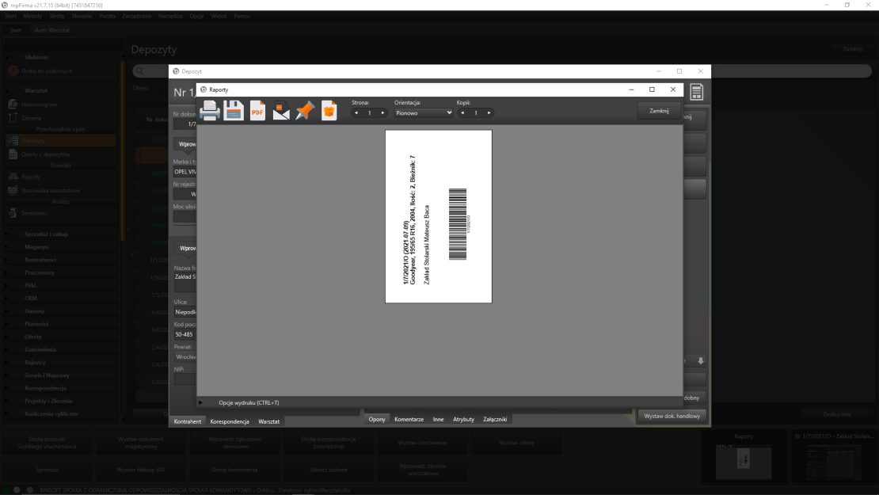
Task: Click Dodaj kontrahenta shortcut button
Action: 235,470
